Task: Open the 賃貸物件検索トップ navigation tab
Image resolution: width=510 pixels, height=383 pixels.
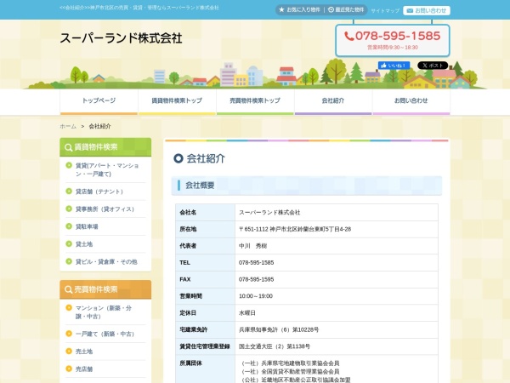Action: (x=177, y=102)
